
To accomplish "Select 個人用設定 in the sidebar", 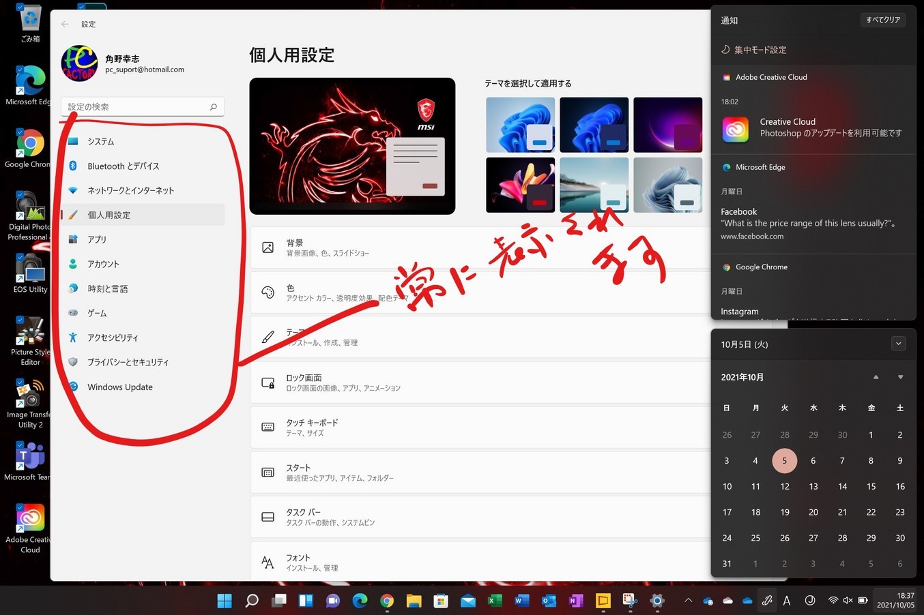I will click(143, 215).
